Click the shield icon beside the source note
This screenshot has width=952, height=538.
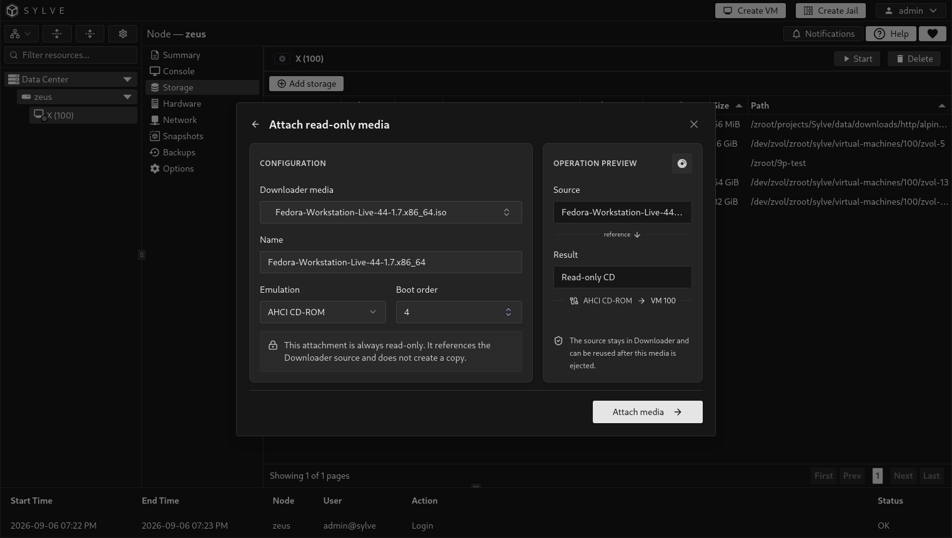pos(558,341)
